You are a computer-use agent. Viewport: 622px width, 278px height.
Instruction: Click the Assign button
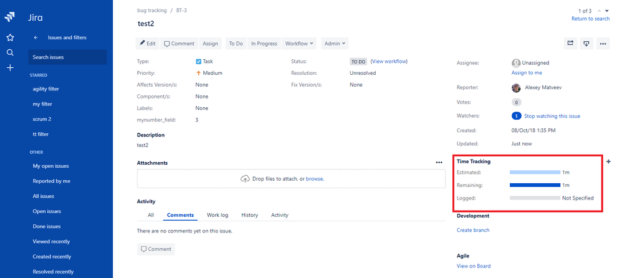click(210, 44)
